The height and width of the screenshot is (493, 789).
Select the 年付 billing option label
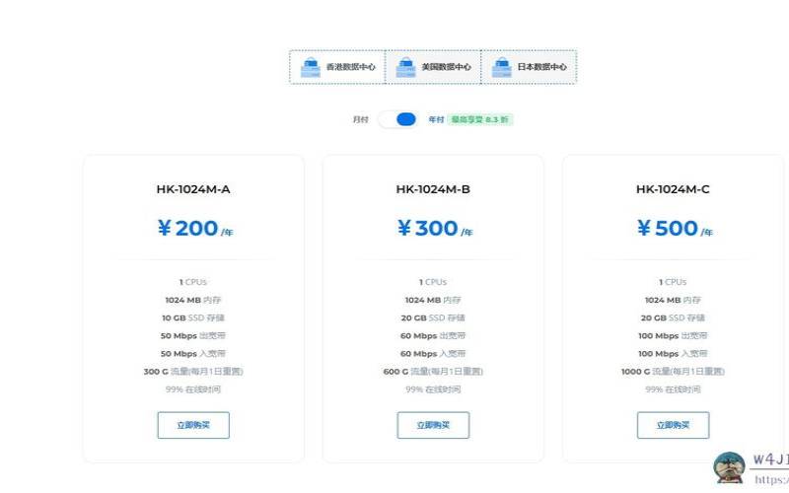(x=436, y=119)
